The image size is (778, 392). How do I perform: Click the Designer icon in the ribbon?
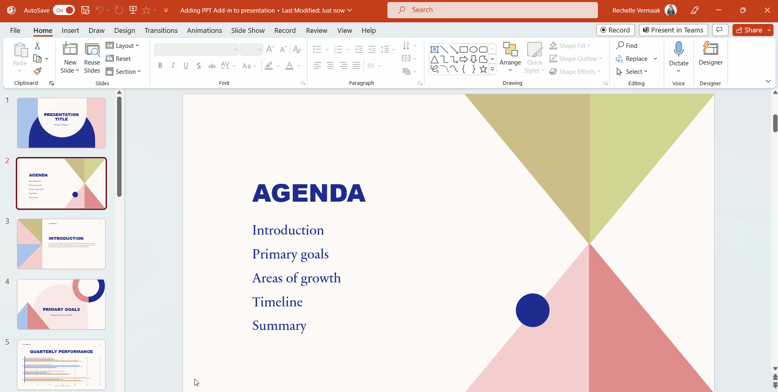point(711,50)
